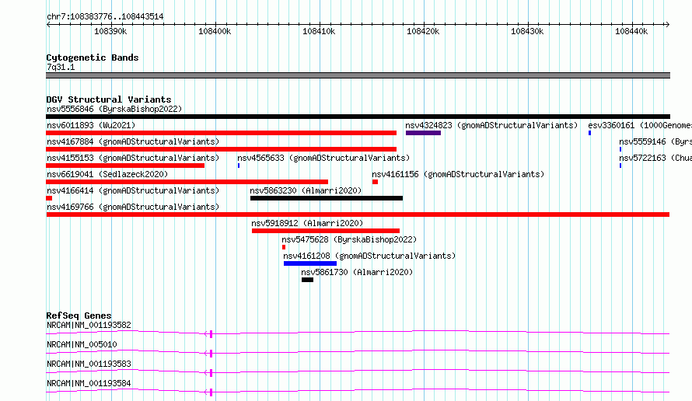Open the nsv5559146 variant label
This screenshot has height=401, width=692.
click(x=655, y=141)
